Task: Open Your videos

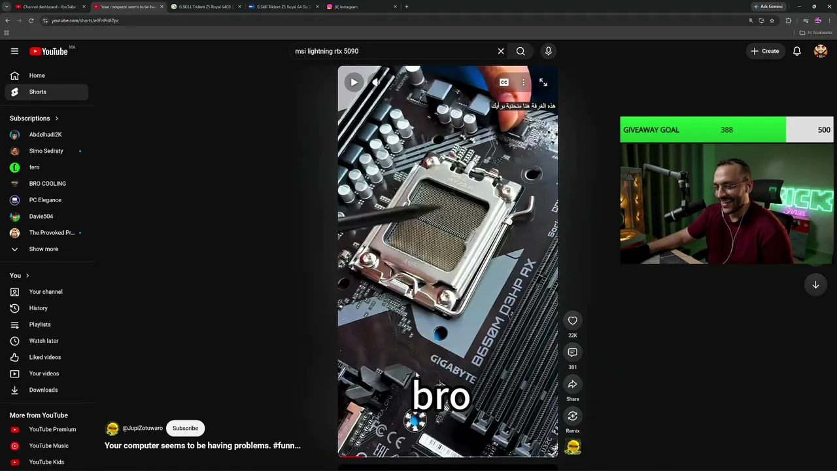Action: [x=46, y=374]
